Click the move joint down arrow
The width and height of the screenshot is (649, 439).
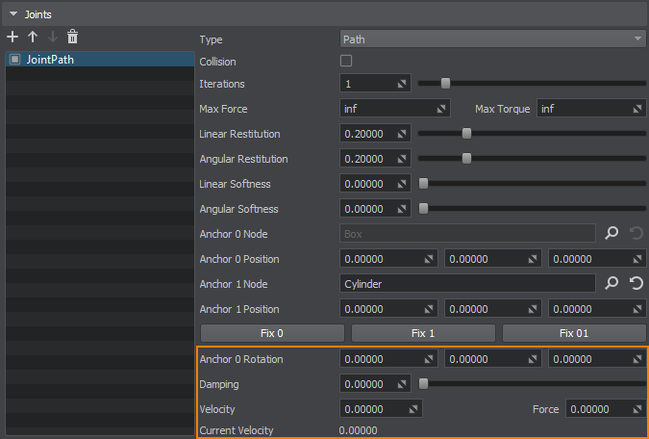coord(52,37)
